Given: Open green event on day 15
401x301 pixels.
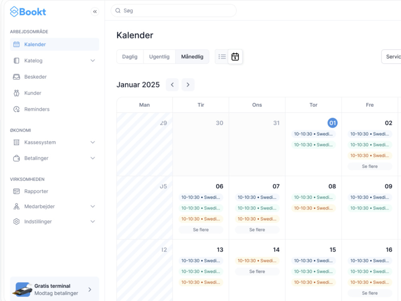Looking at the screenshot, I should [x=313, y=271].
